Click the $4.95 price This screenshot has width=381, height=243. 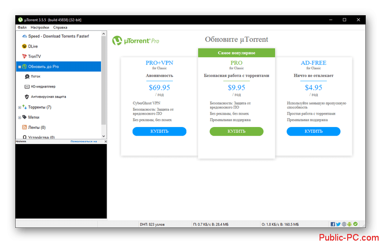[x=313, y=87]
